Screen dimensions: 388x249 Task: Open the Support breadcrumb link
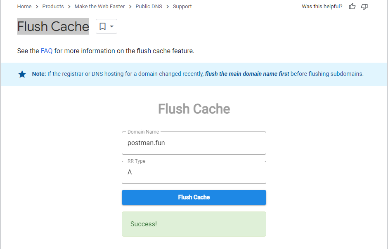(182, 7)
